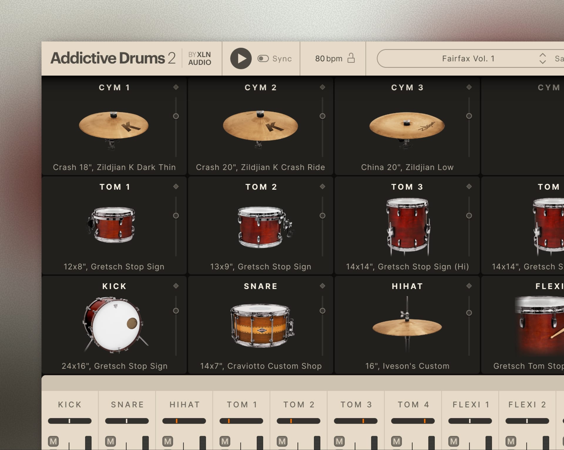The image size is (564, 450).
Task: Open the Fairfax Vol. 1 preset selector
Action: tap(468, 58)
